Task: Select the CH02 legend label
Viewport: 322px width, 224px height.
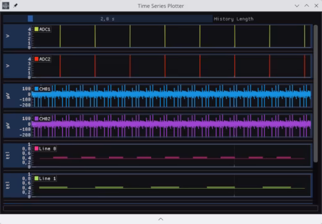Action: [45, 119]
